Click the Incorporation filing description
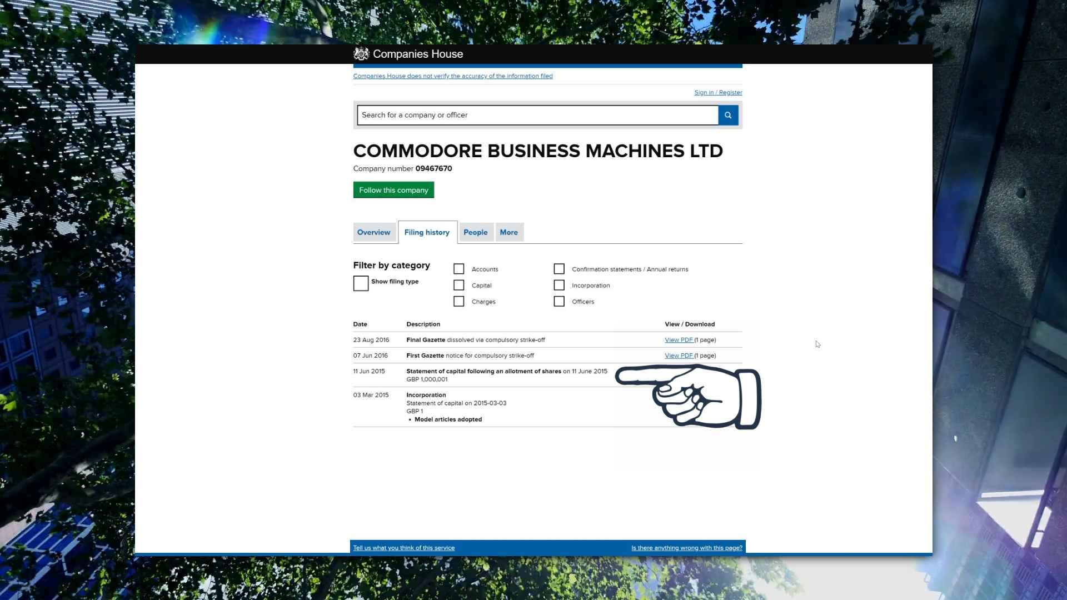The width and height of the screenshot is (1067, 600). click(426, 395)
